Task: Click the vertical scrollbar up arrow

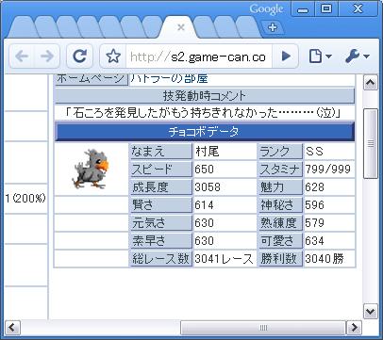Action: click(x=371, y=83)
